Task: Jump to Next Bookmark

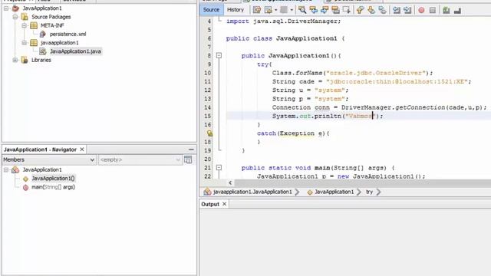Action: click(x=371, y=10)
